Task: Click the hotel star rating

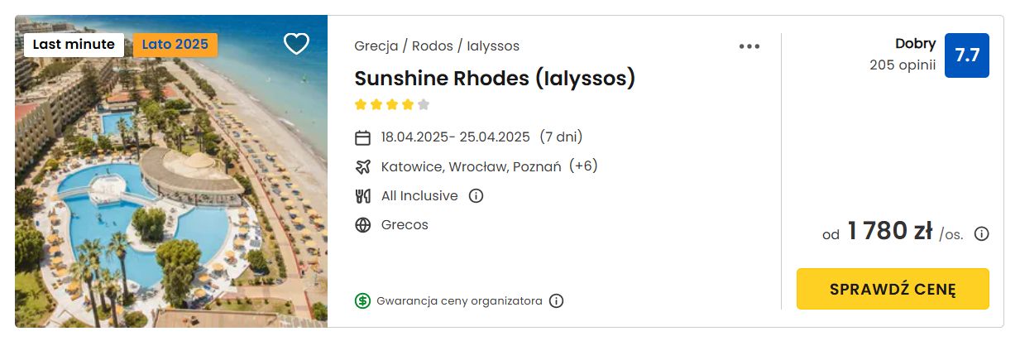Action: (392, 104)
